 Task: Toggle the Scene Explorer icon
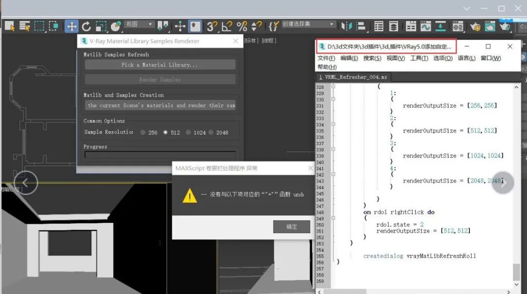379,26
